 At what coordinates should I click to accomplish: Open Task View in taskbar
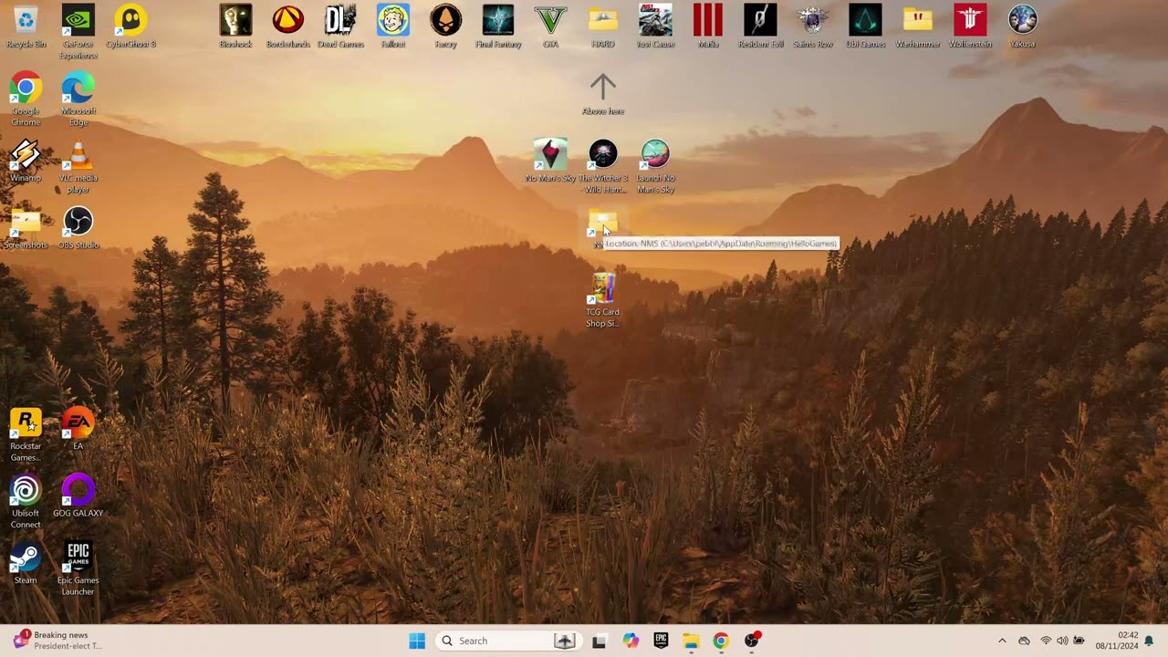tap(600, 641)
